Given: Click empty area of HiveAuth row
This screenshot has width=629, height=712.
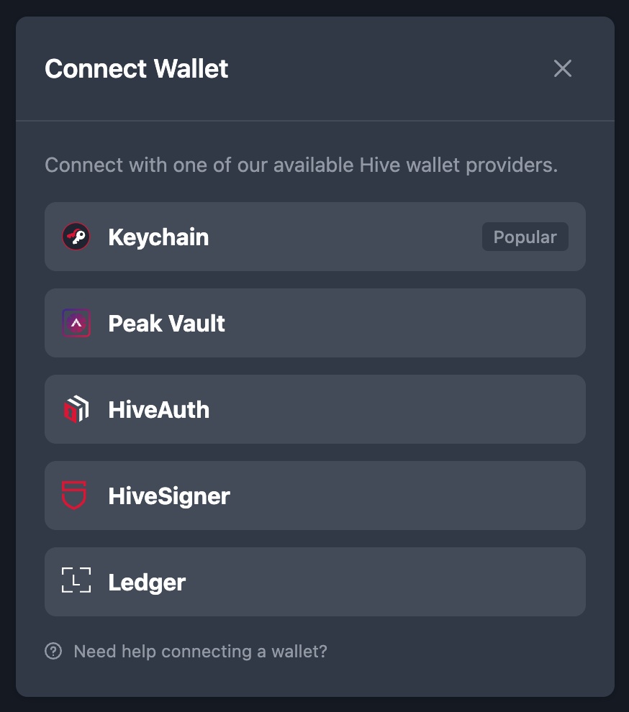Looking at the screenshot, I should [395, 409].
